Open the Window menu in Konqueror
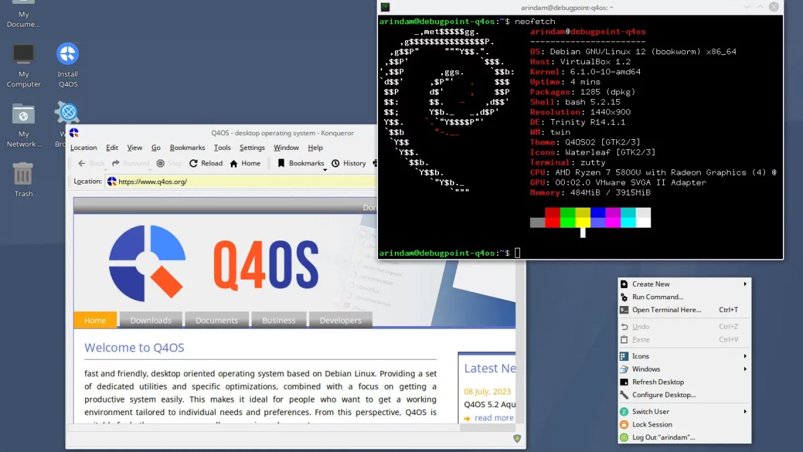803x452 pixels. click(x=286, y=148)
